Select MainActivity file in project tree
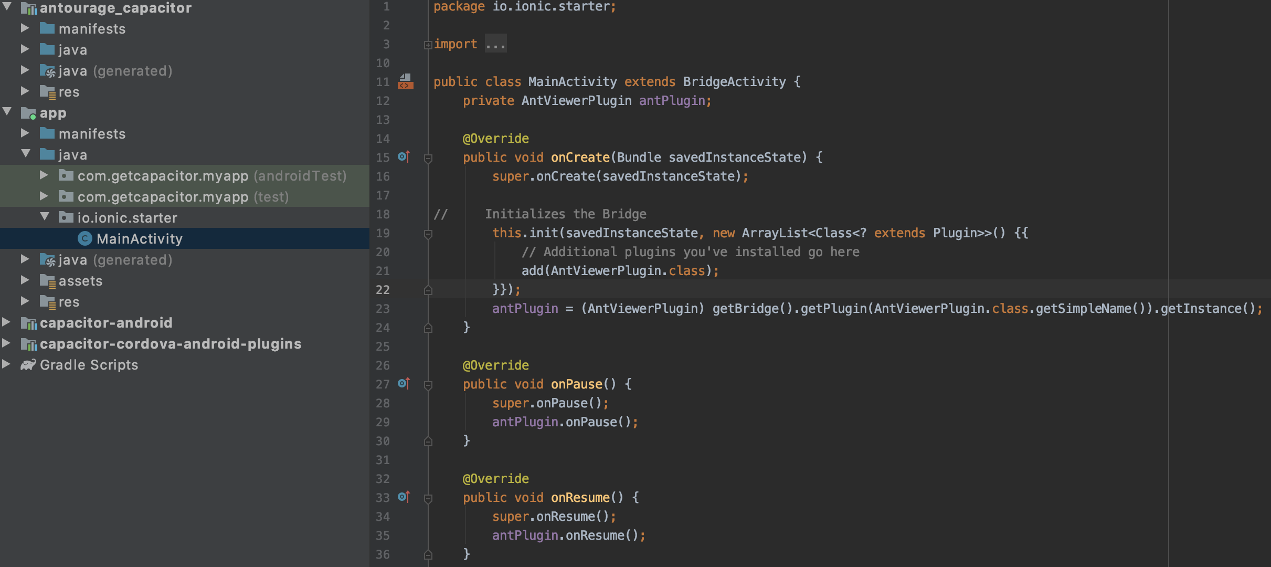 tap(139, 239)
